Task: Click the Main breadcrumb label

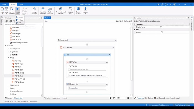Action: (x=46, y=21)
